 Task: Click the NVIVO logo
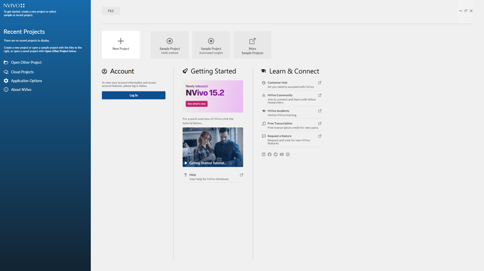click(14, 6)
